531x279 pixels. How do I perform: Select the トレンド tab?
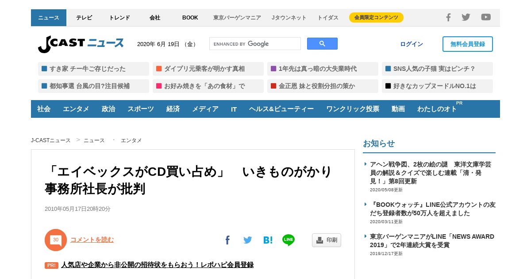click(119, 18)
